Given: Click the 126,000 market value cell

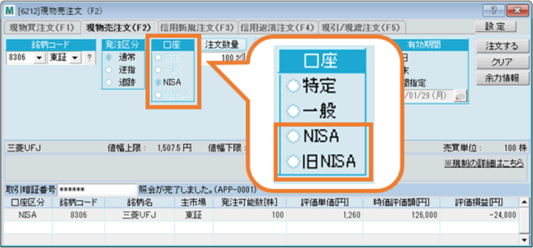Looking at the screenshot, I should point(401,215).
